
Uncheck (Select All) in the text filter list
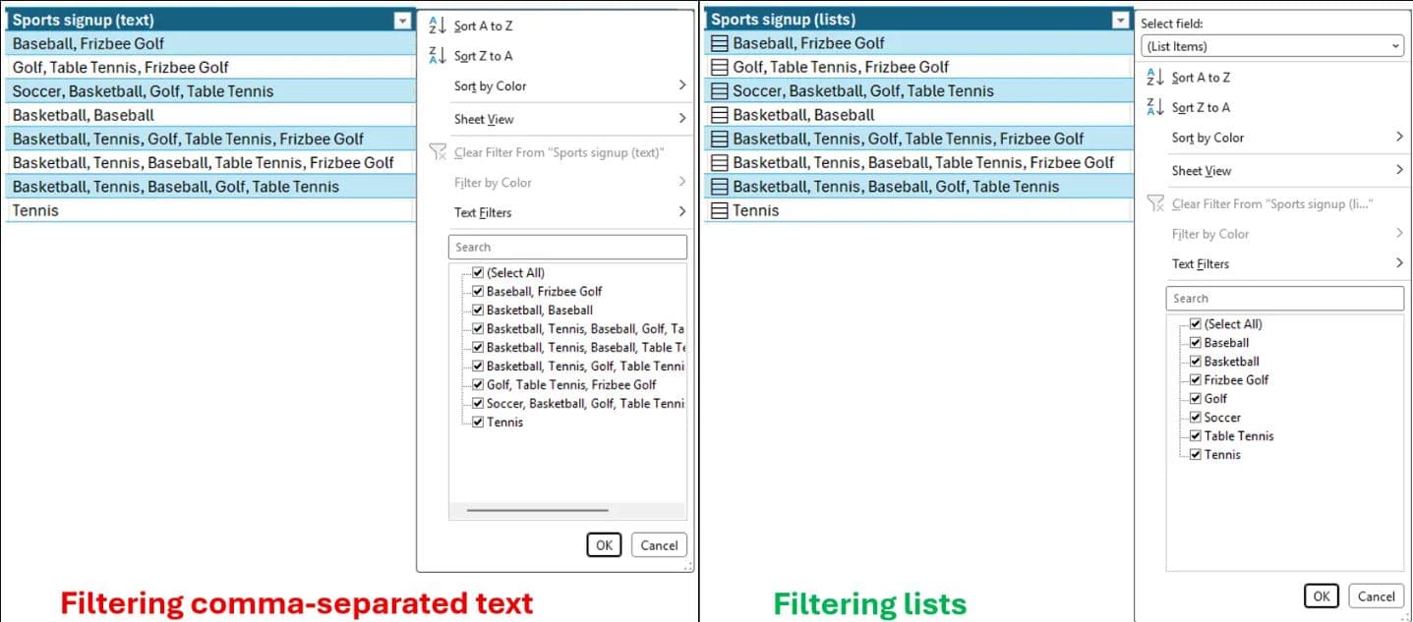coord(478,272)
